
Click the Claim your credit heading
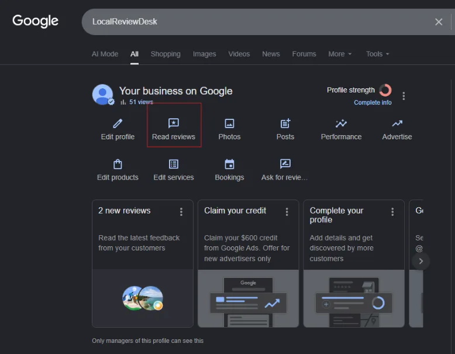(235, 211)
